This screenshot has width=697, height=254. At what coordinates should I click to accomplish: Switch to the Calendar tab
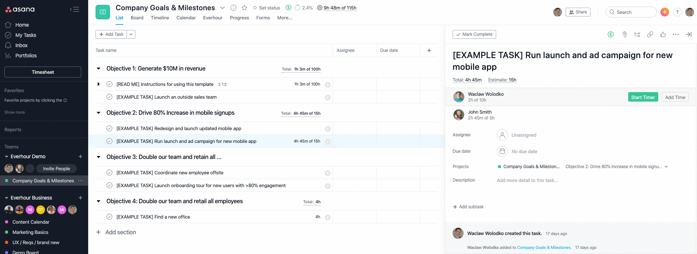click(x=186, y=18)
